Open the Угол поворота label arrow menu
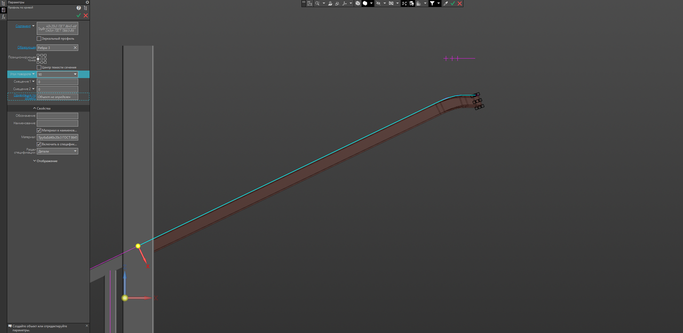Viewport: 683px width, 333px height. 33,74
